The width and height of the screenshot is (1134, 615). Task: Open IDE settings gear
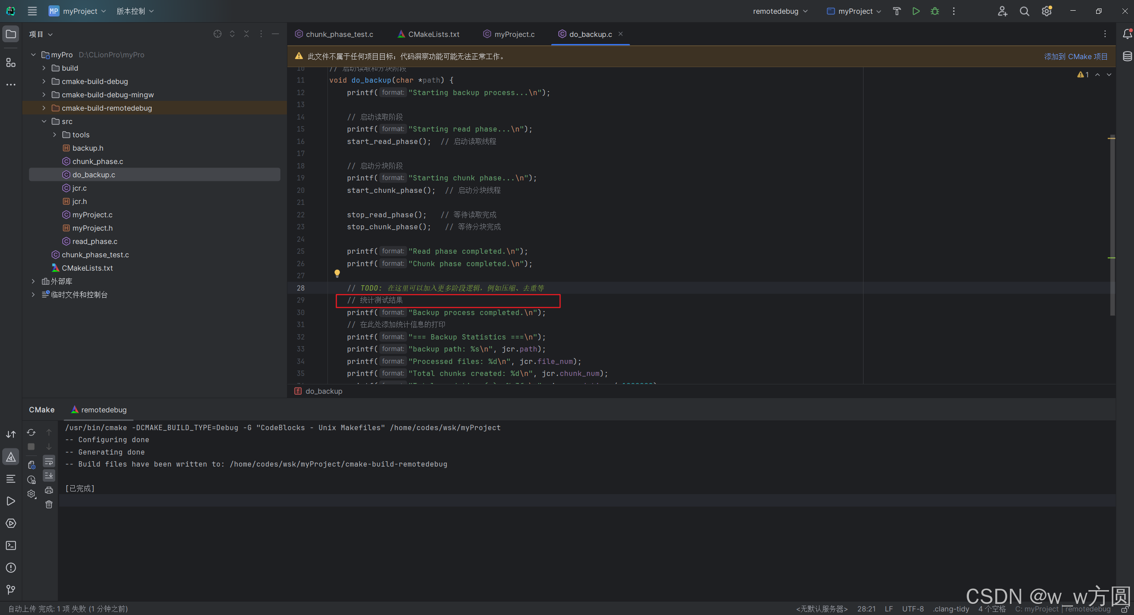click(x=1047, y=11)
